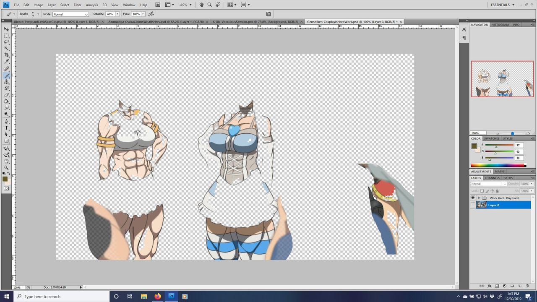Create a new layer
The image size is (537, 302).
point(520,286)
